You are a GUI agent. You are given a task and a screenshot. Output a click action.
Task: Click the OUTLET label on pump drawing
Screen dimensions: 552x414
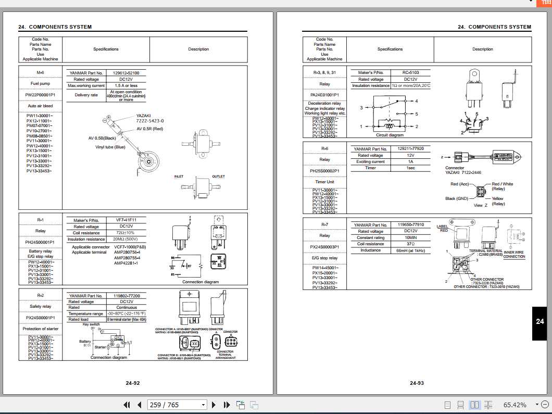click(x=218, y=177)
